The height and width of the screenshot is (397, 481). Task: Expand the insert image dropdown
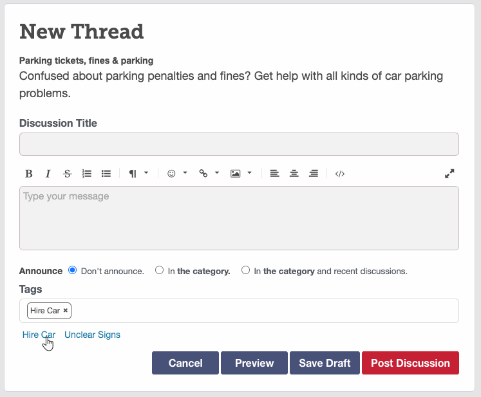click(x=241, y=174)
